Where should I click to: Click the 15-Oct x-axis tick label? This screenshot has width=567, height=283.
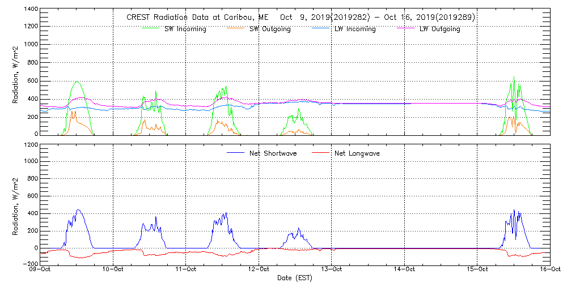click(x=477, y=269)
